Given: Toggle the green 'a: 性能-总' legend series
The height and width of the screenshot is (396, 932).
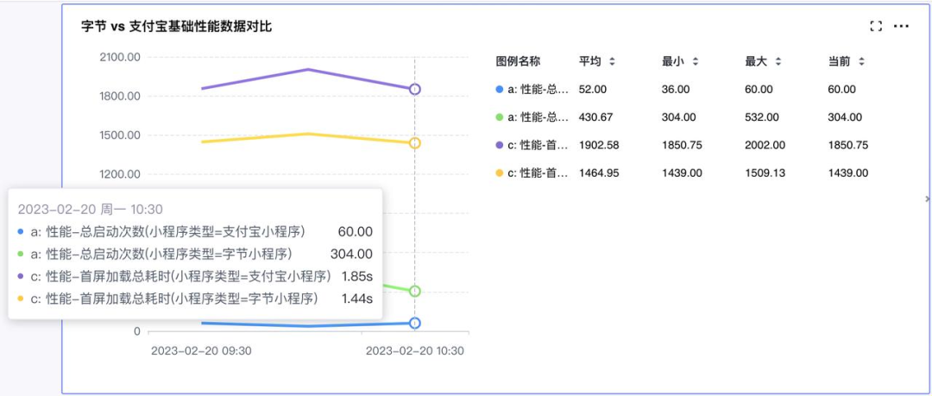Looking at the screenshot, I should point(532,117).
